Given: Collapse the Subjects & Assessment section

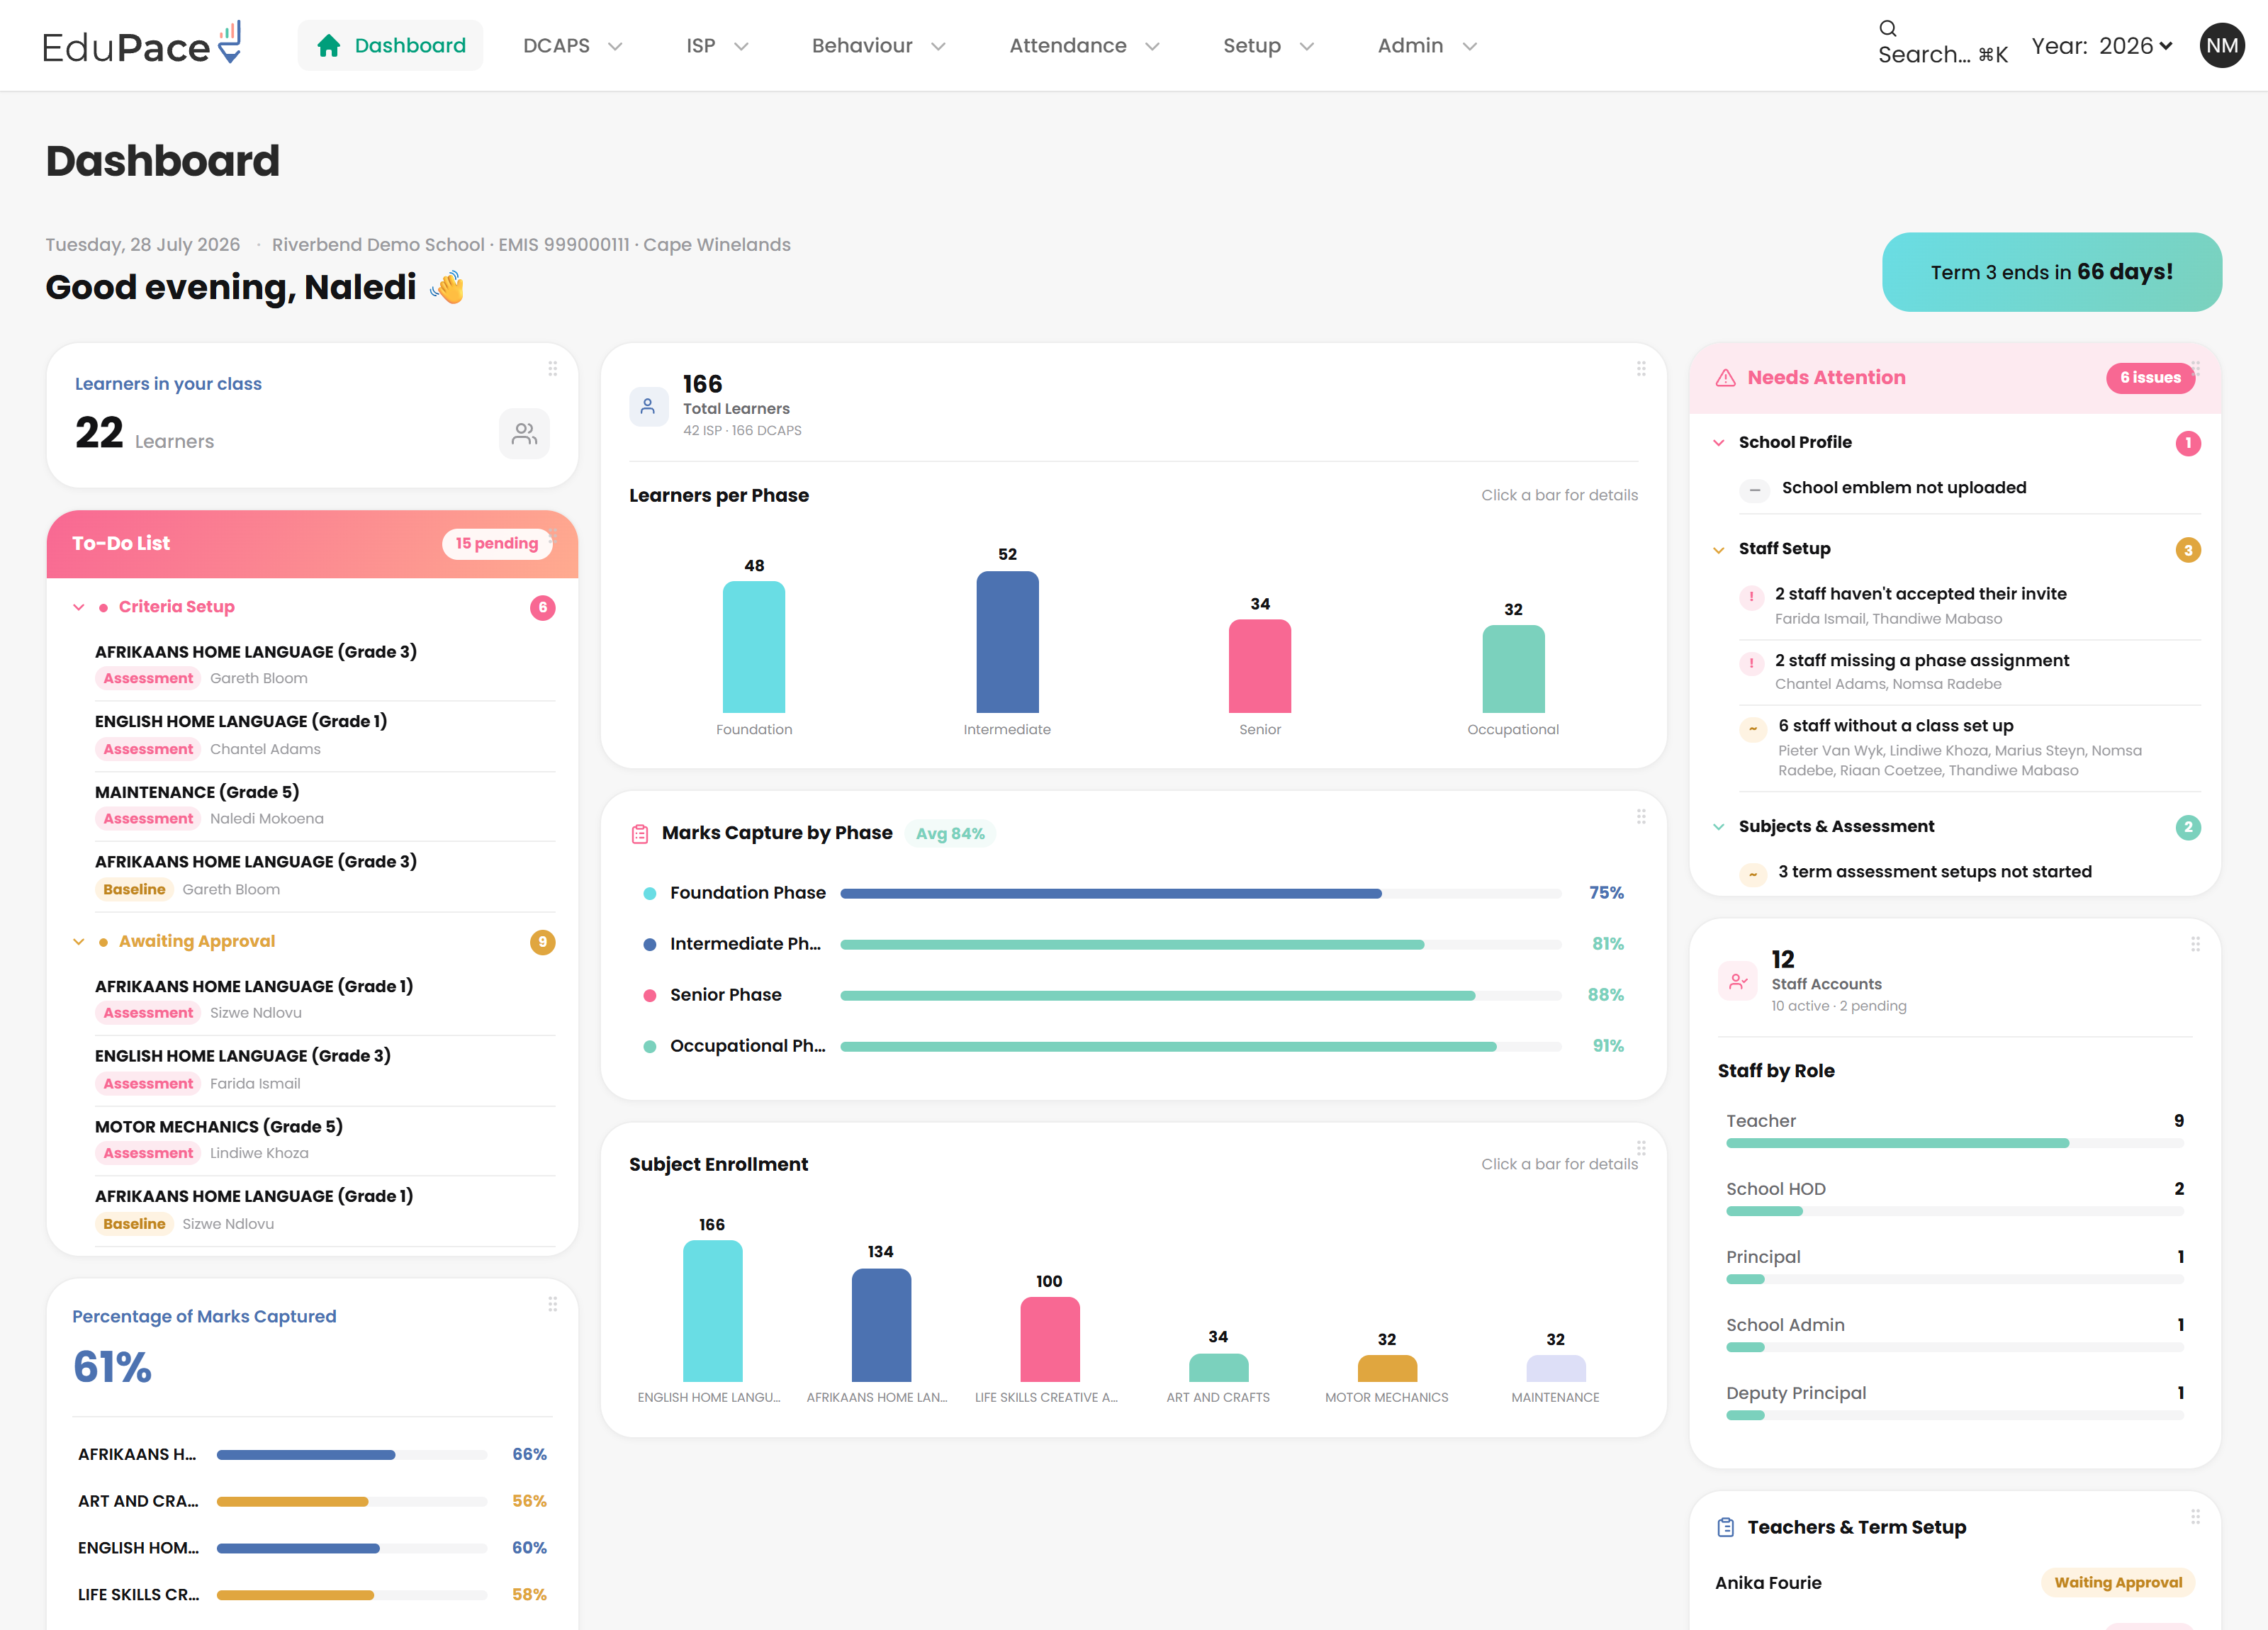Looking at the screenshot, I should pyautogui.click(x=1719, y=827).
